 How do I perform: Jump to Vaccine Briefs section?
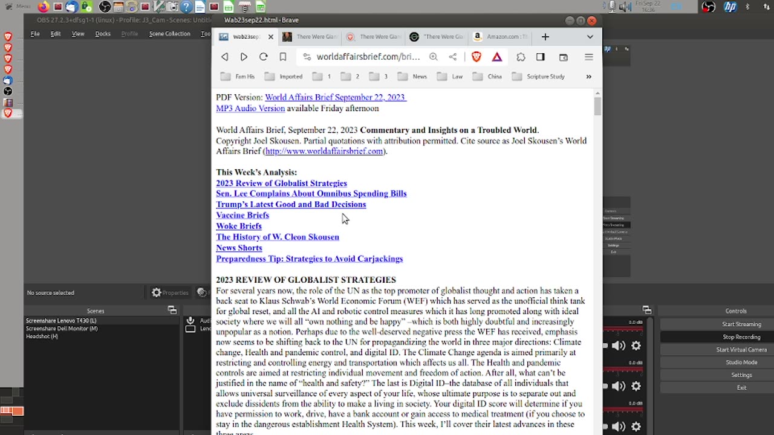[242, 216]
